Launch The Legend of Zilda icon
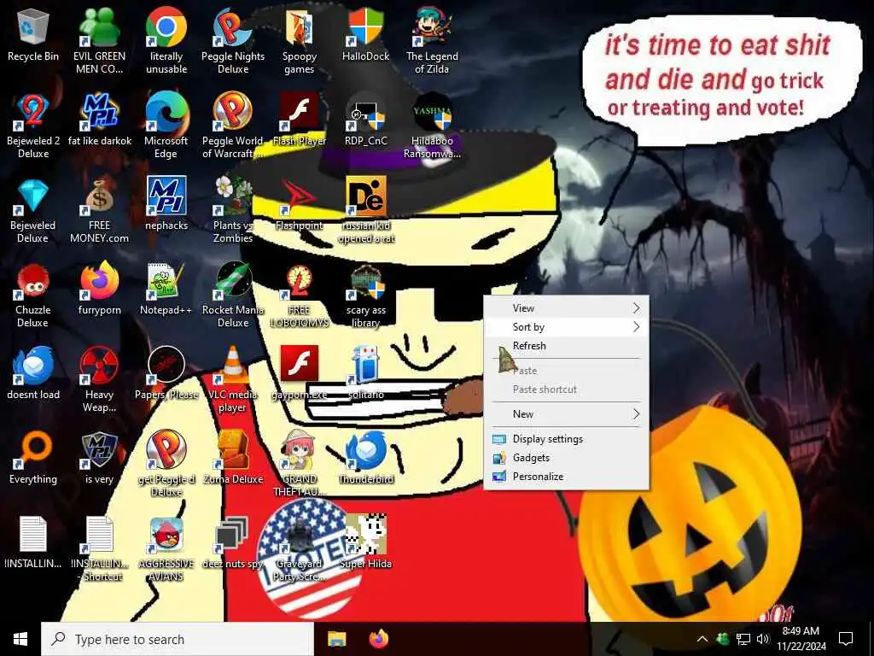874x656 pixels. coord(432,40)
